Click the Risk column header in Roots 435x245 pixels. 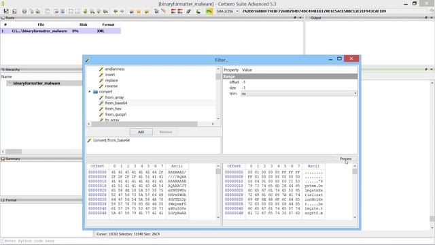[83, 24]
